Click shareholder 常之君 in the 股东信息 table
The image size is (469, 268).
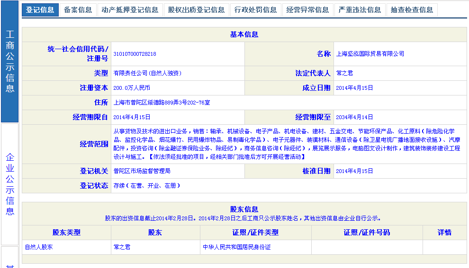coord(122,247)
